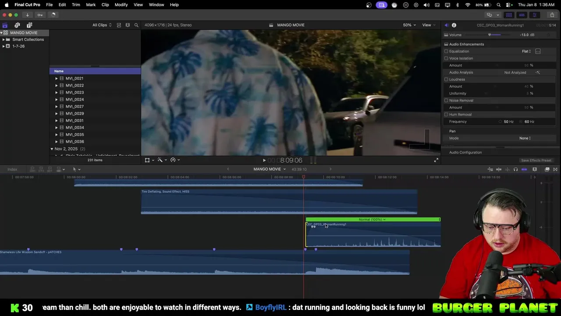
Task: Open the Modify menu
Action: [121, 5]
